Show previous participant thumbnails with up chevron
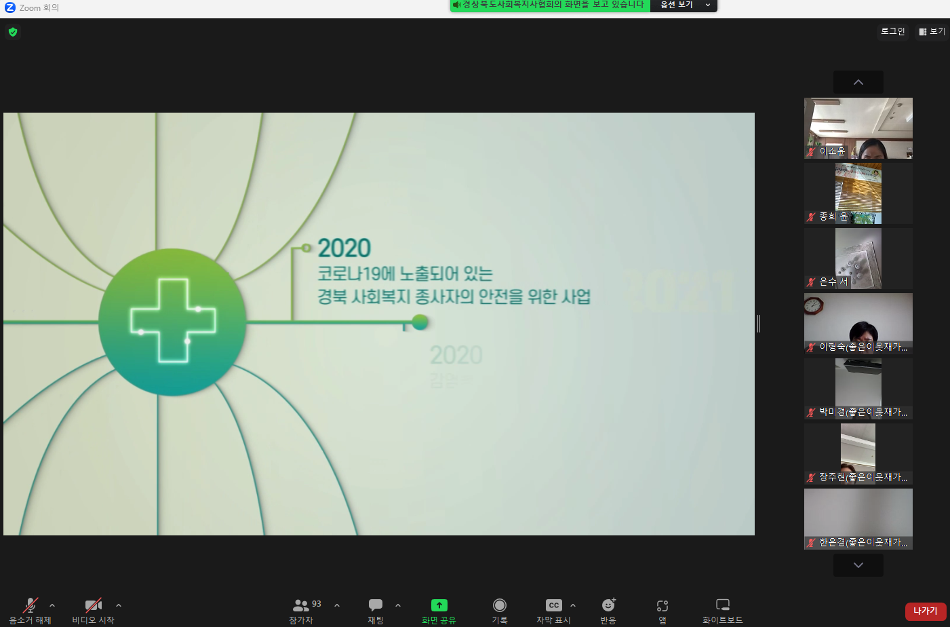This screenshot has width=950, height=627. click(858, 82)
